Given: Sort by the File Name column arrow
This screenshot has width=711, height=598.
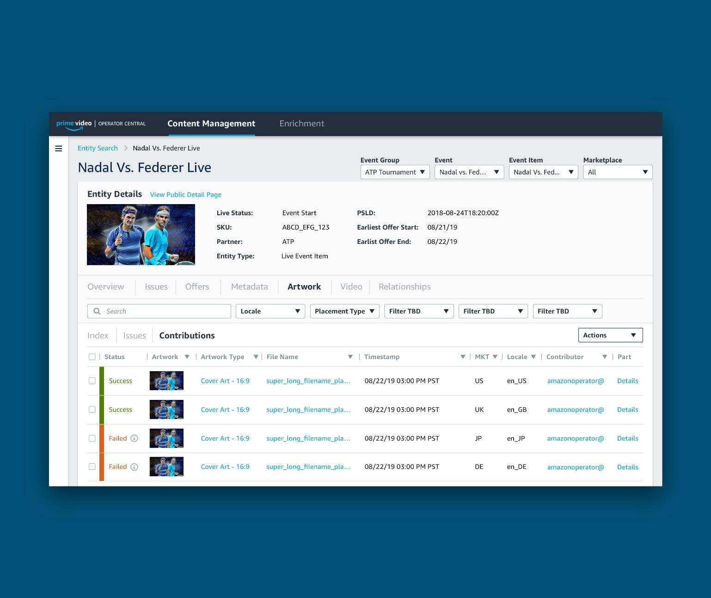Looking at the screenshot, I should point(350,357).
